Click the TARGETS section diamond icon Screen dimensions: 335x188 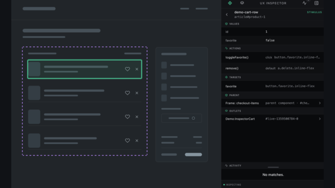[227, 77]
